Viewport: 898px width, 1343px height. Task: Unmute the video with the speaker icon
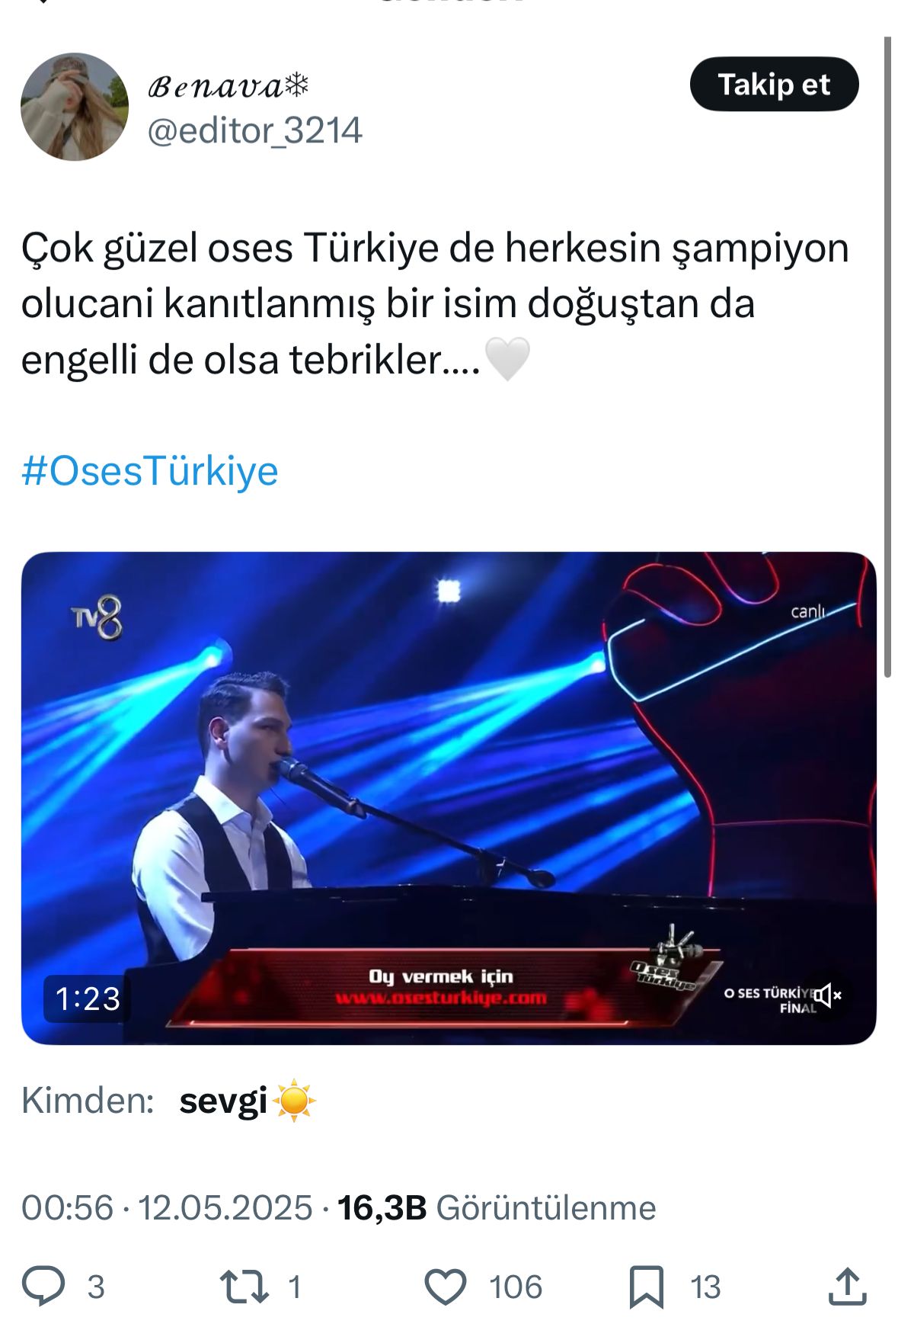coord(827,995)
